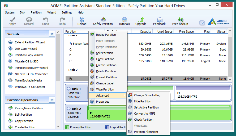Select Partition Alignment in submenu
236x136 pixels.
click(148, 132)
